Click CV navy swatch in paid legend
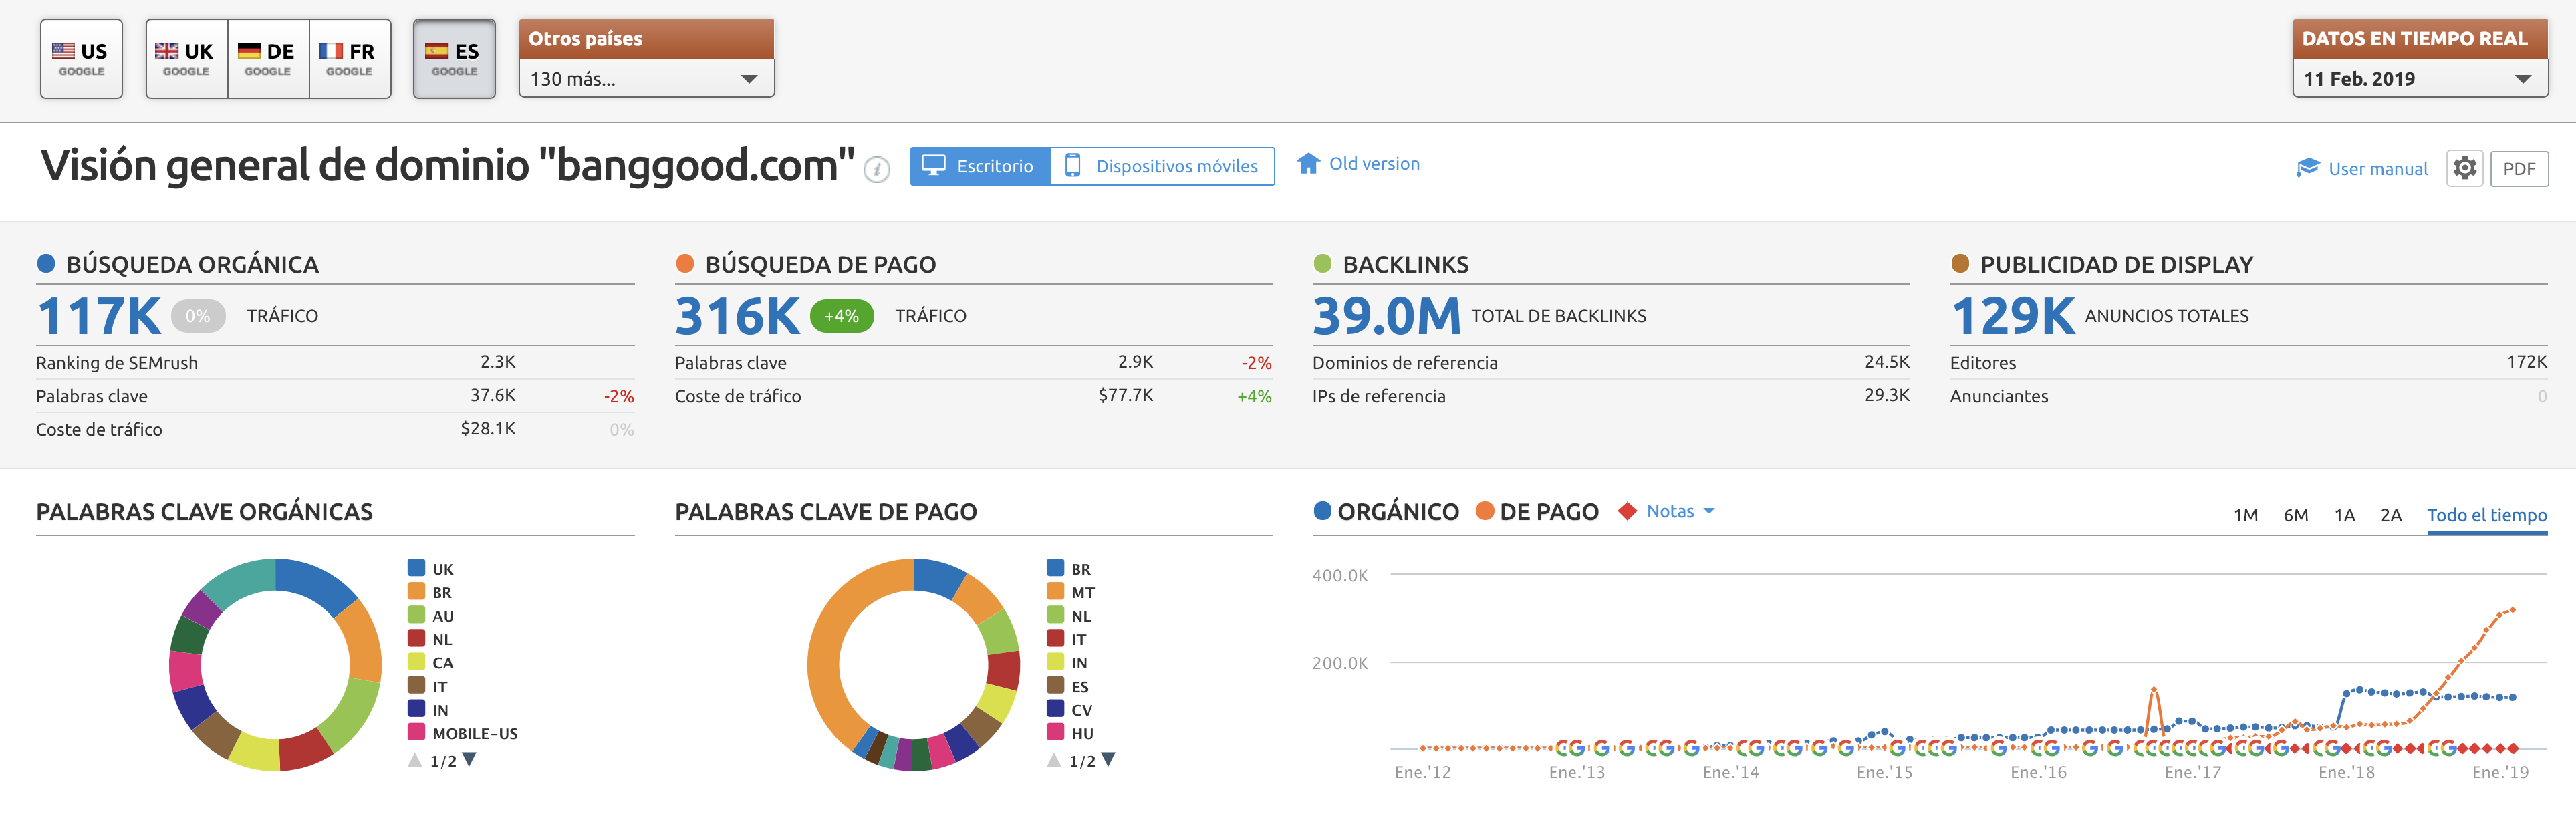This screenshot has height=818, width=2576. (x=1055, y=708)
